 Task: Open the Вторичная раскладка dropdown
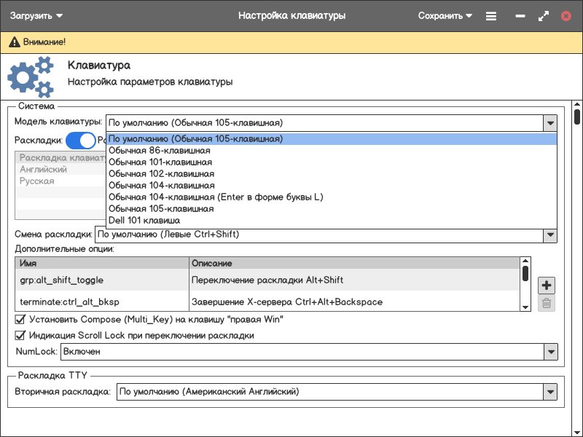[550, 392]
